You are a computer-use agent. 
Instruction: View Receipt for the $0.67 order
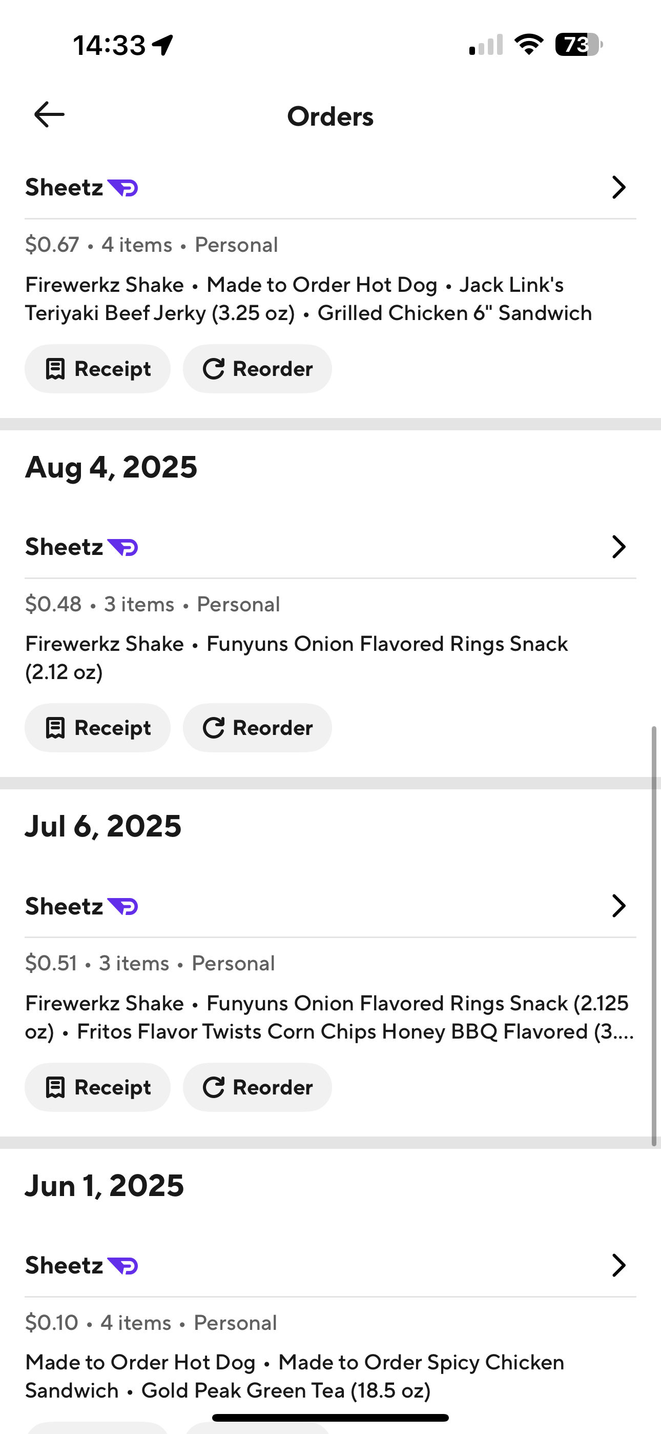click(97, 369)
